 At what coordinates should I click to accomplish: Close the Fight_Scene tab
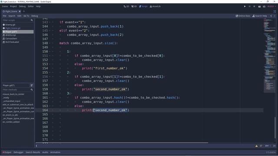(20, 11)
